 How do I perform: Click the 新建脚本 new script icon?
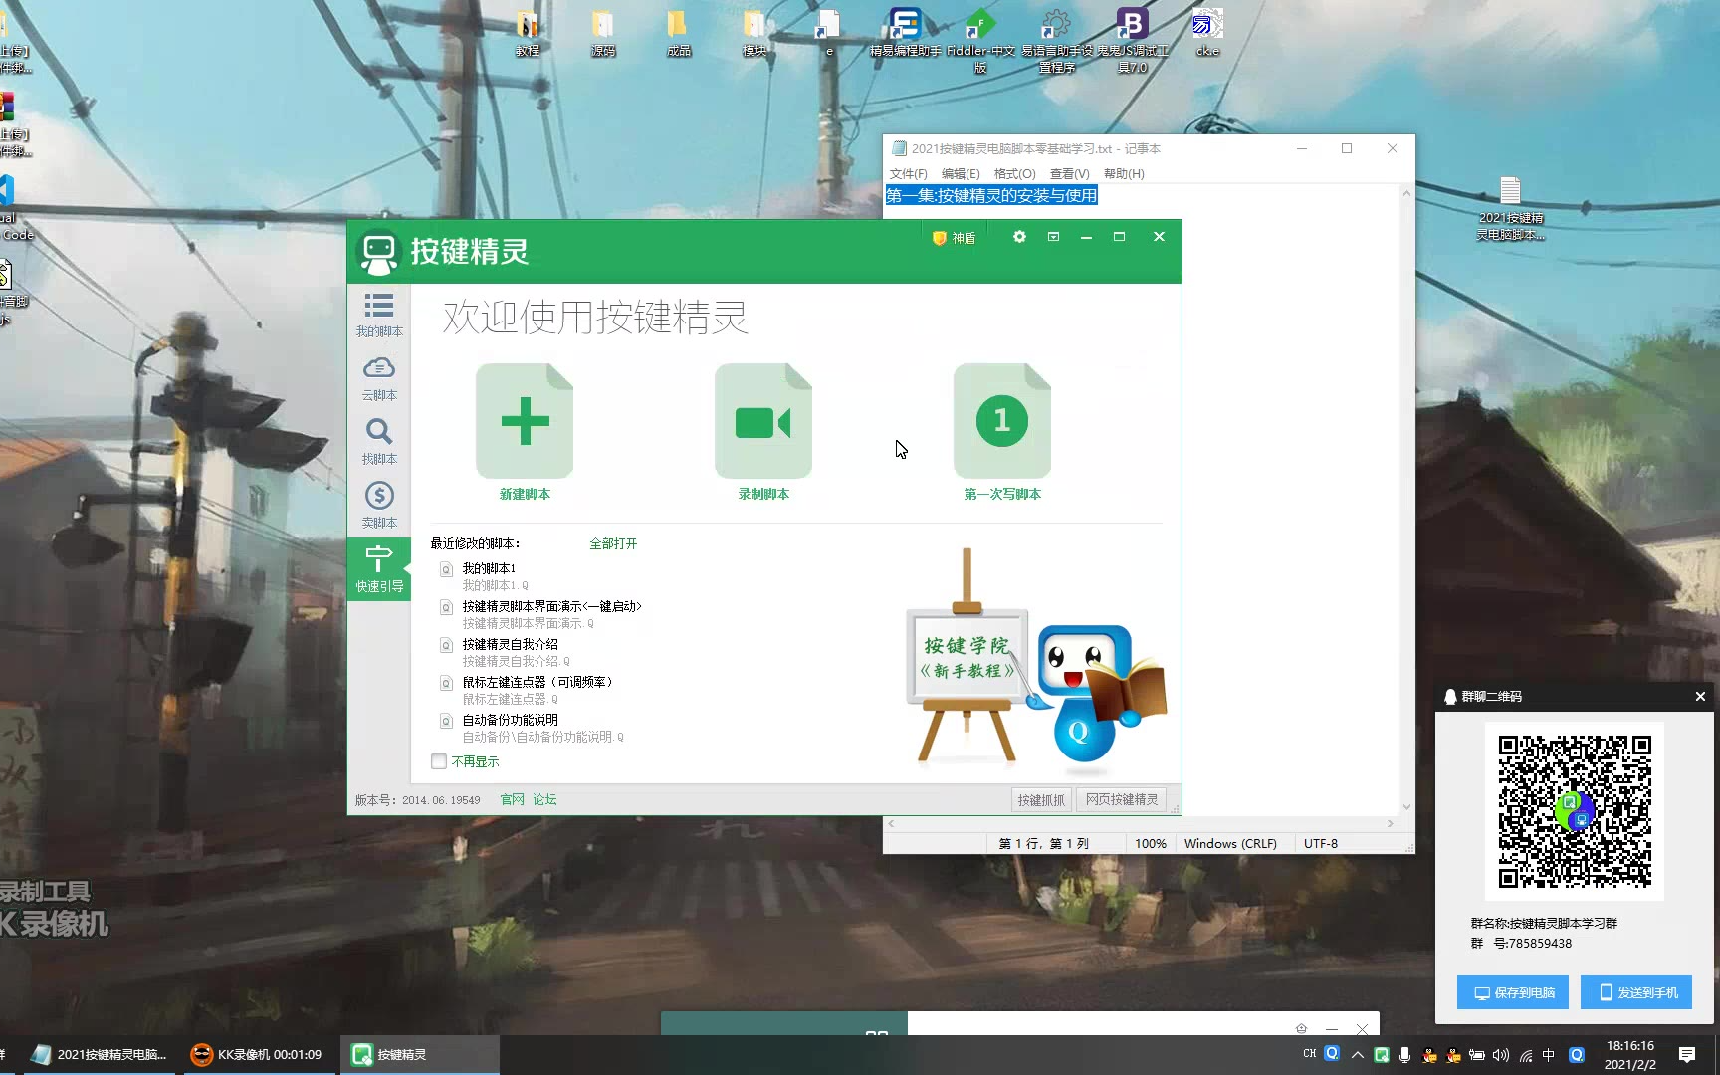click(525, 422)
